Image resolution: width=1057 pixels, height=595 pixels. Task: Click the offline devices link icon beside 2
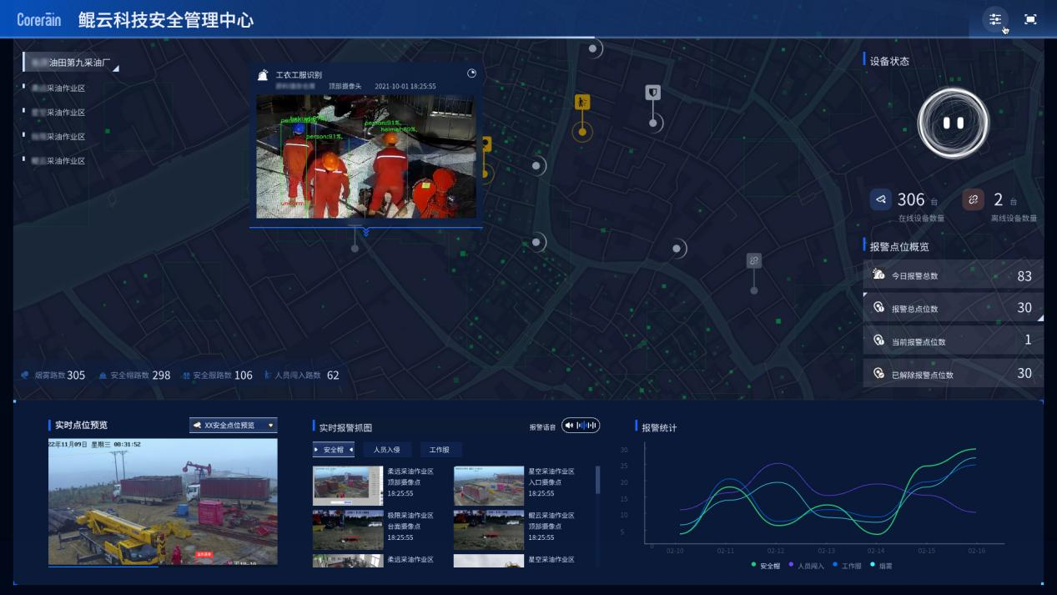973,199
